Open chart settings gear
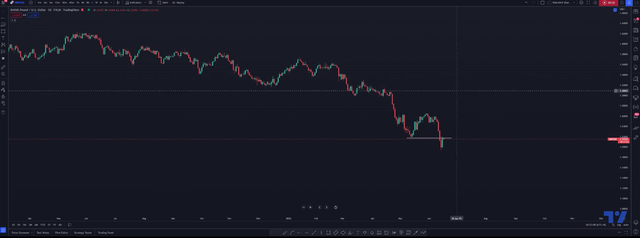 pos(581,3)
